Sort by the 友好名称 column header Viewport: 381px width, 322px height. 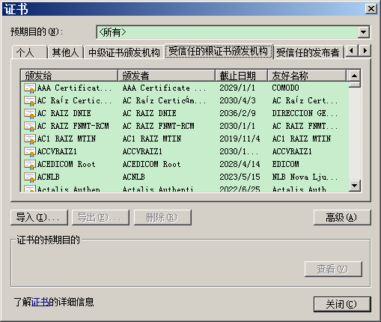click(x=307, y=76)
